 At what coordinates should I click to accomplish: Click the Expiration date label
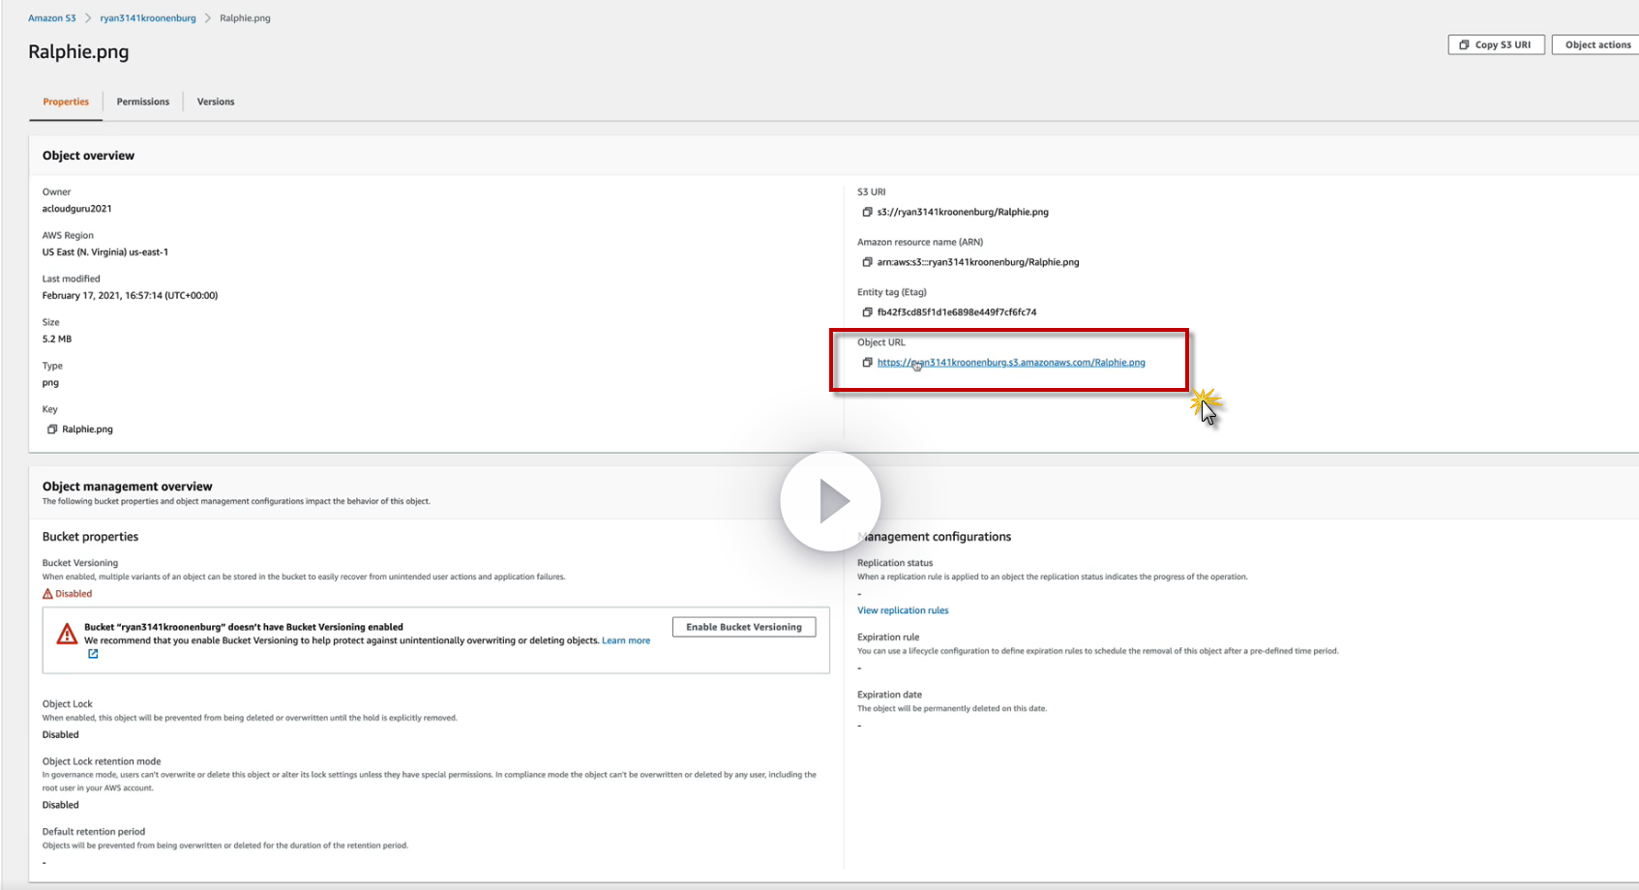[889, 695]
